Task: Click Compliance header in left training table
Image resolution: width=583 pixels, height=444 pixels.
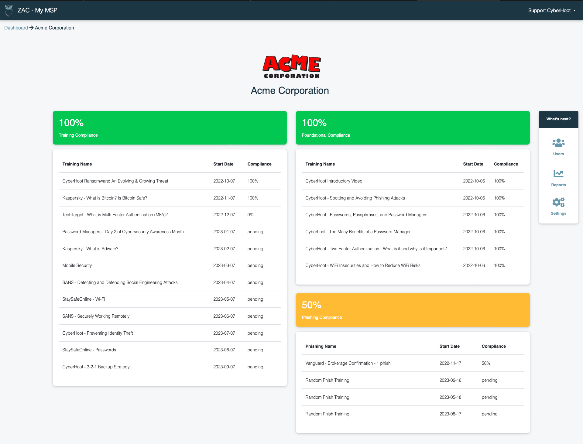Action: (259, 164)
